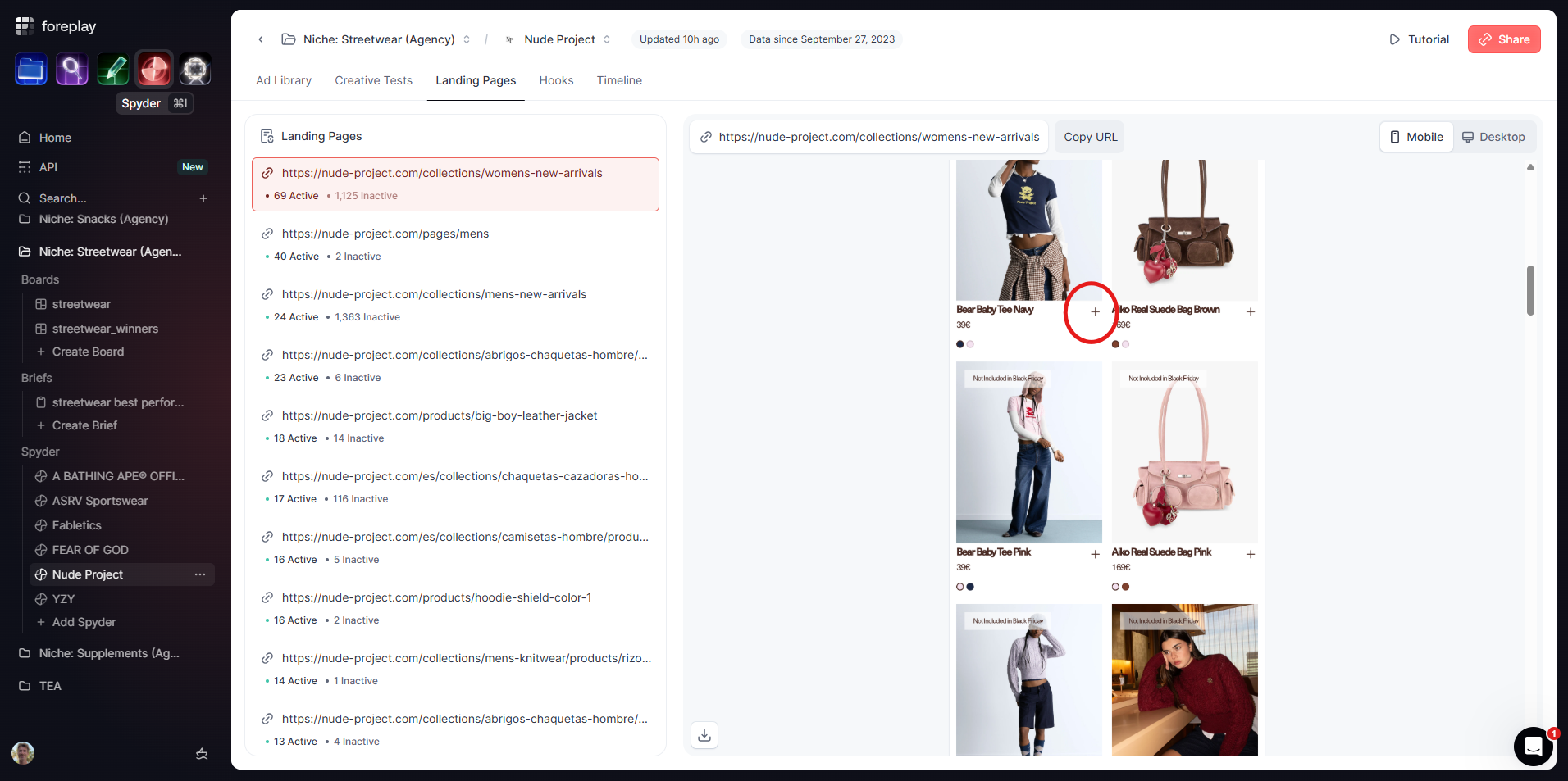The width and height of the screenshot is (1568, 781).
Task: Switch to Timeline tab
Action: pyautogui.click(x=619, y=80)
